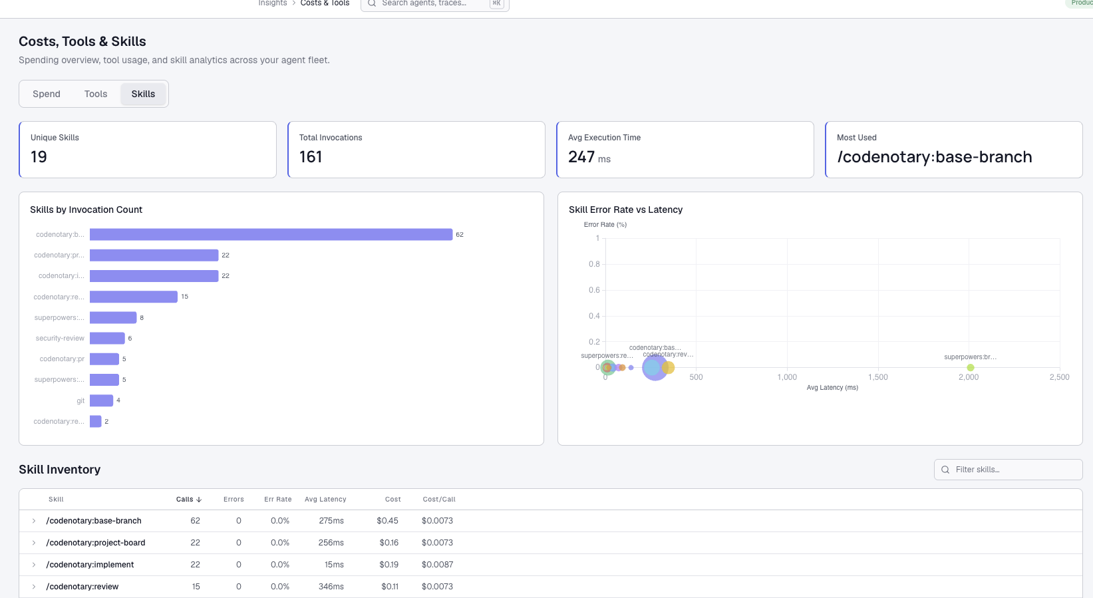Expand the /codenotary:review row chevron
This screenshot has height=598, width=1093.
(34, 587)
